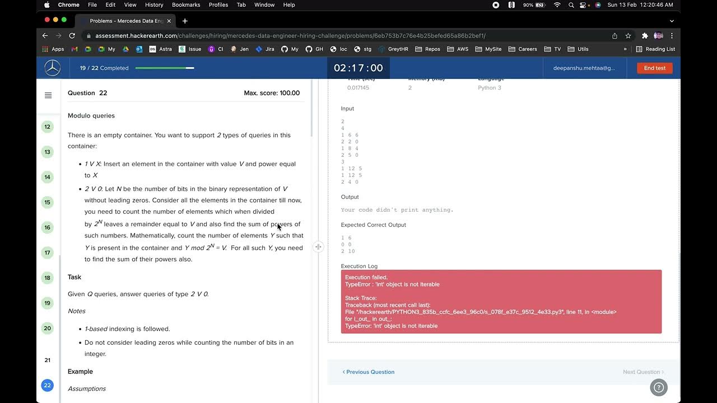Open the Apple menu

(46, 4)
